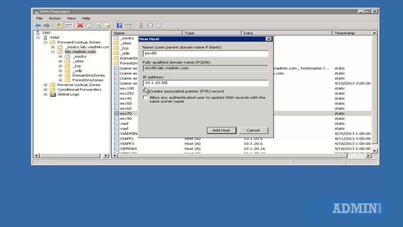
Task: Toggle the Show/Hide console tree icon
Action: click(69, 25)
